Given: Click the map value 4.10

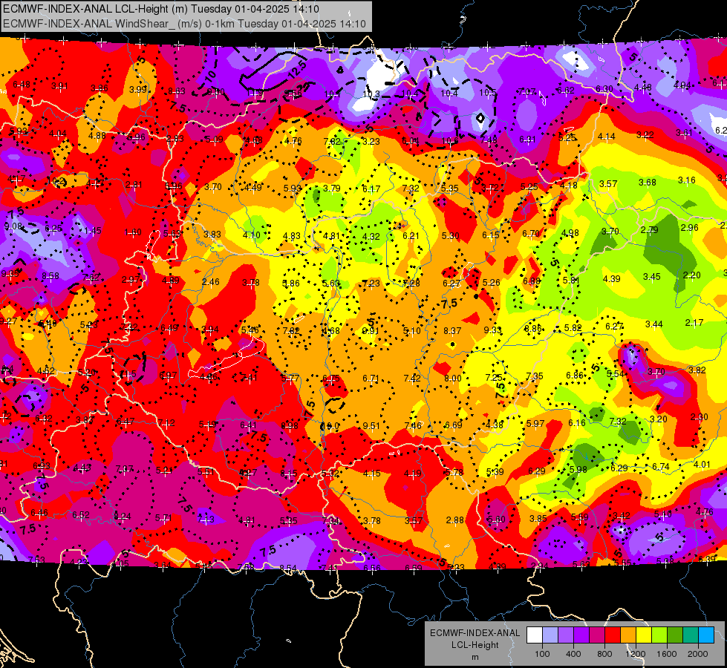Looking at the screenshot, I should [252, 235].
